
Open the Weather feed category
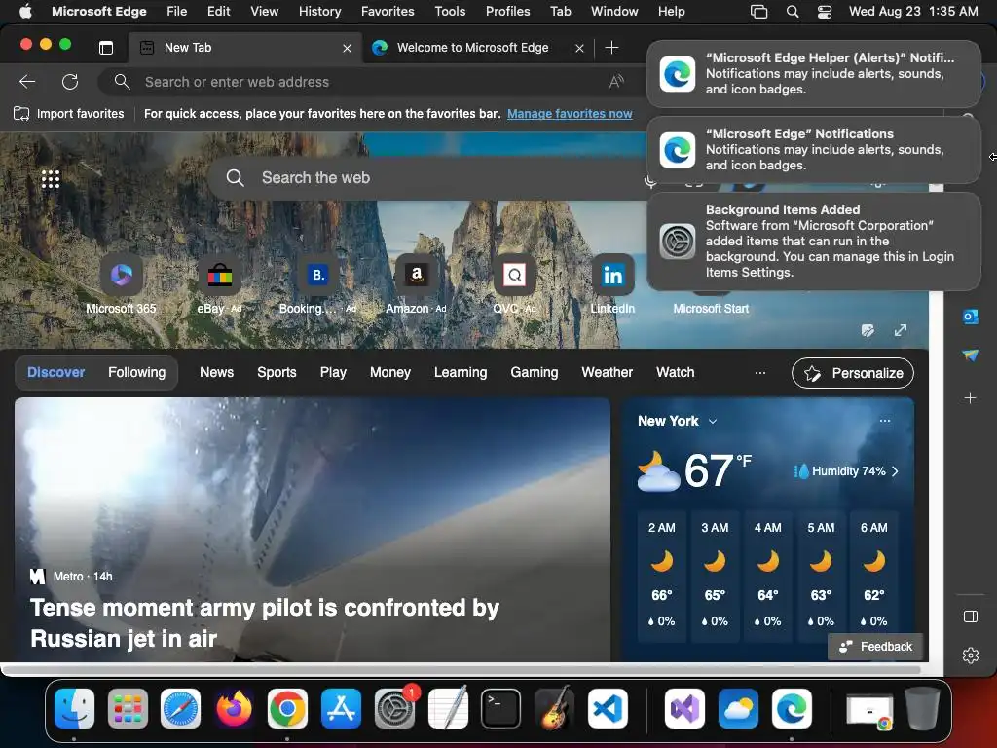coord(608,373)
